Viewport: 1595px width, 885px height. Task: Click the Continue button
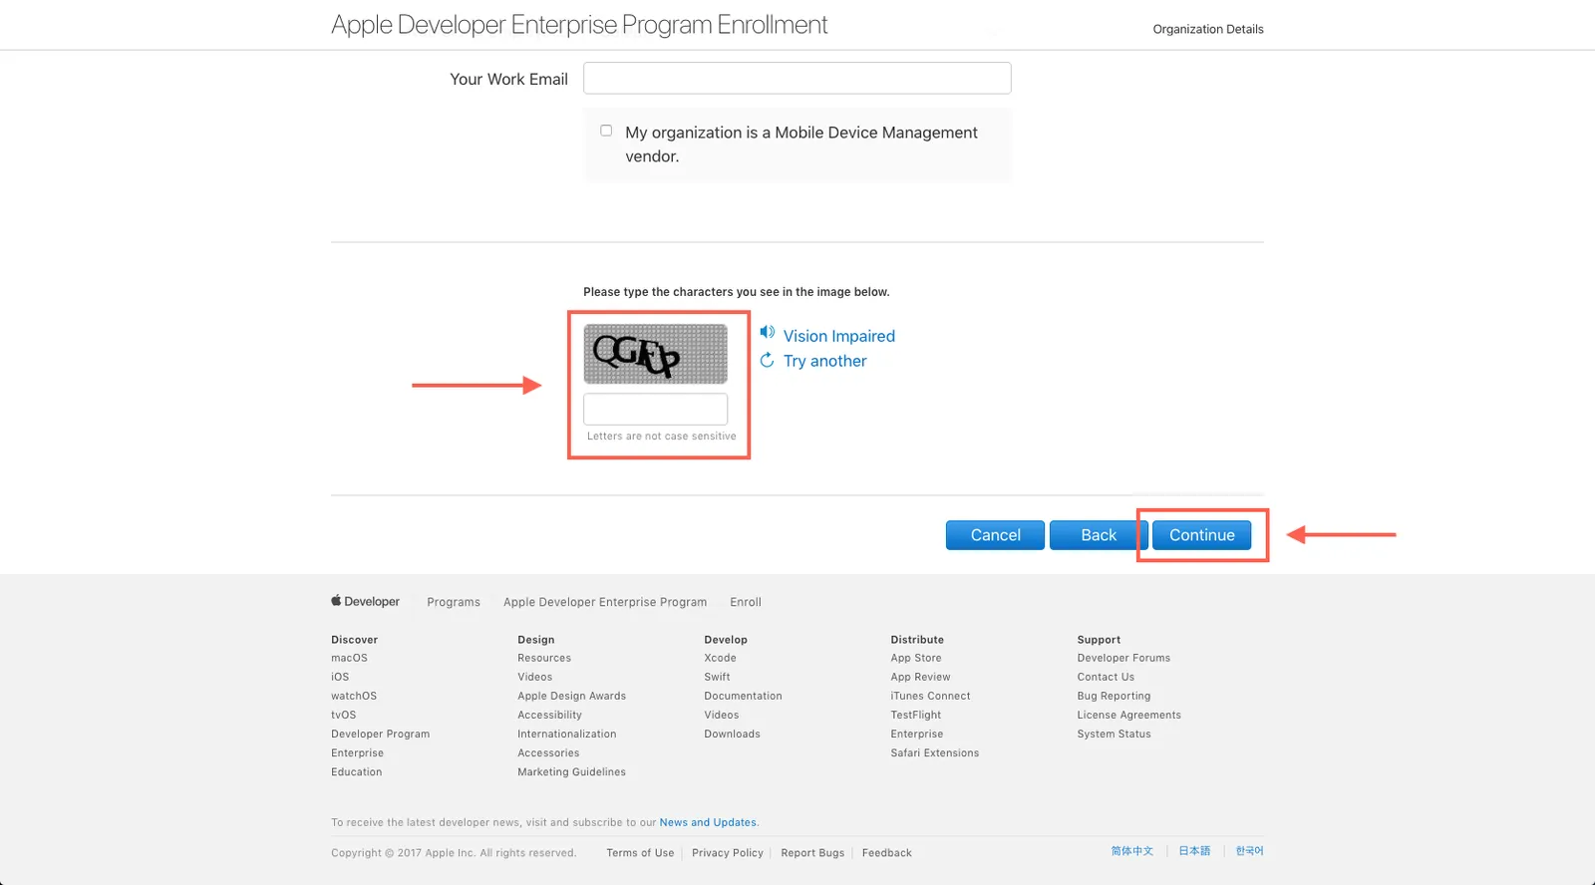pos(1201,535)
